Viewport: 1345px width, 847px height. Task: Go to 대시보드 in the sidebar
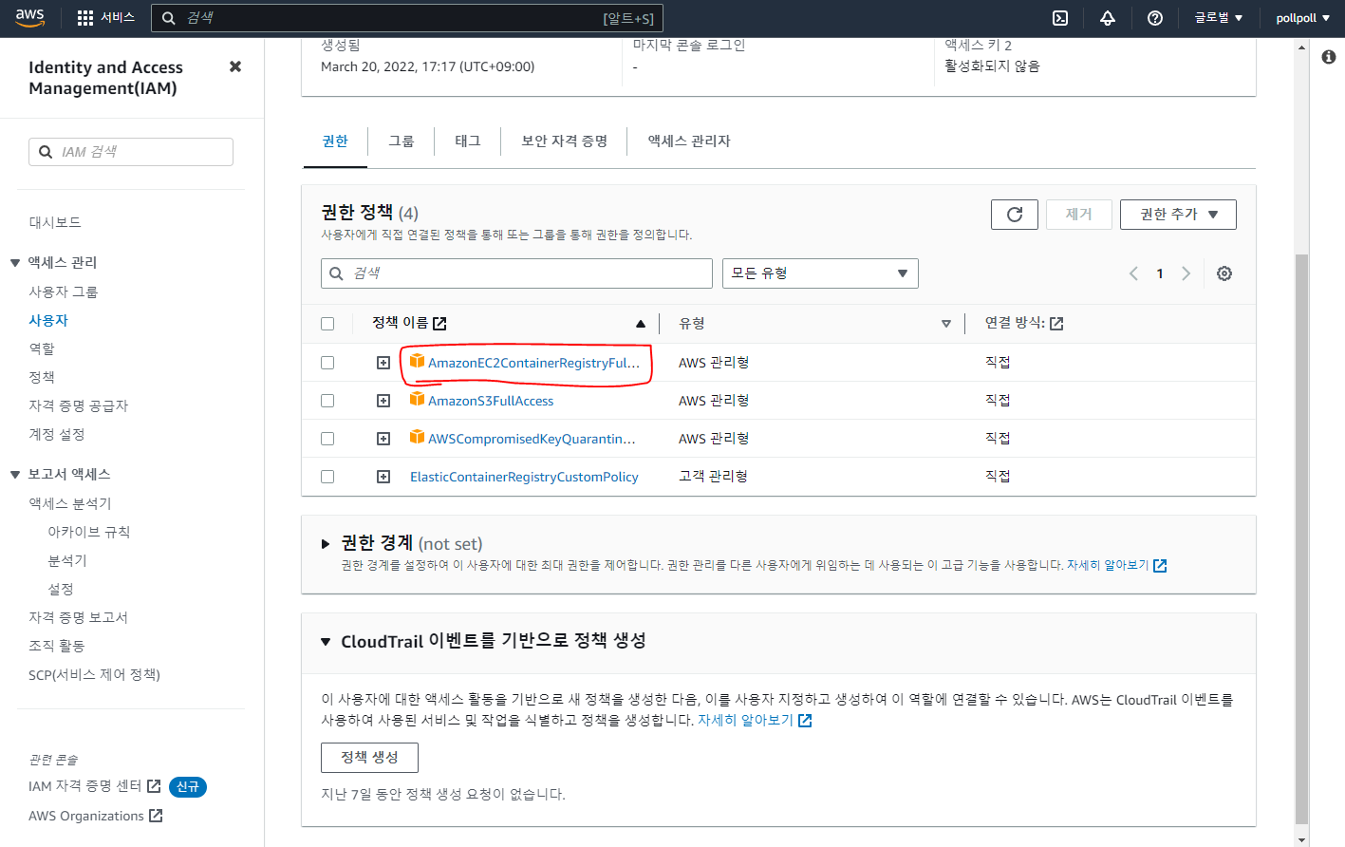55,222
